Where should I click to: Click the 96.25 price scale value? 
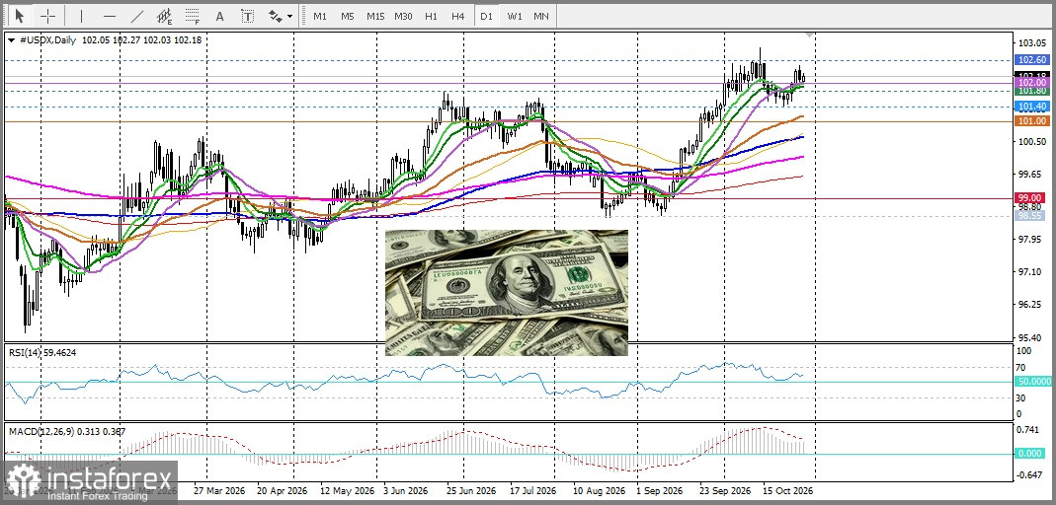tap(1031, 305)
